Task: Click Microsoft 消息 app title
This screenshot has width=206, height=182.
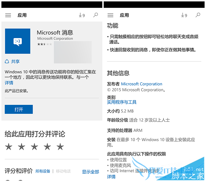Action: (x=55, y=33)
